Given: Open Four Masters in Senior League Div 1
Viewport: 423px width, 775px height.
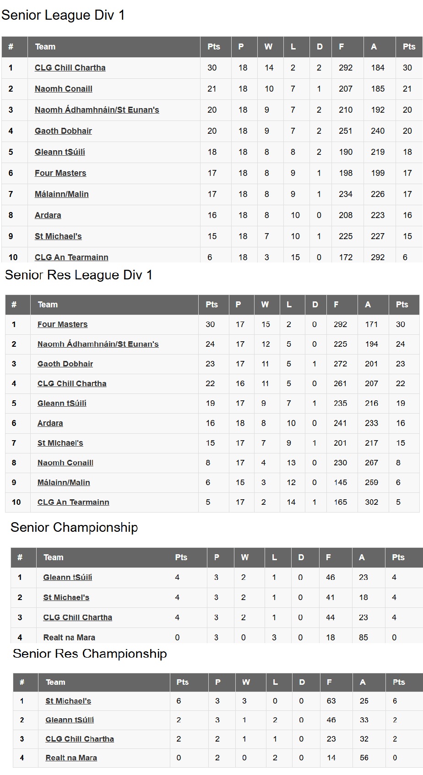Looking at the screenshot, I should (x=60, y=173).
